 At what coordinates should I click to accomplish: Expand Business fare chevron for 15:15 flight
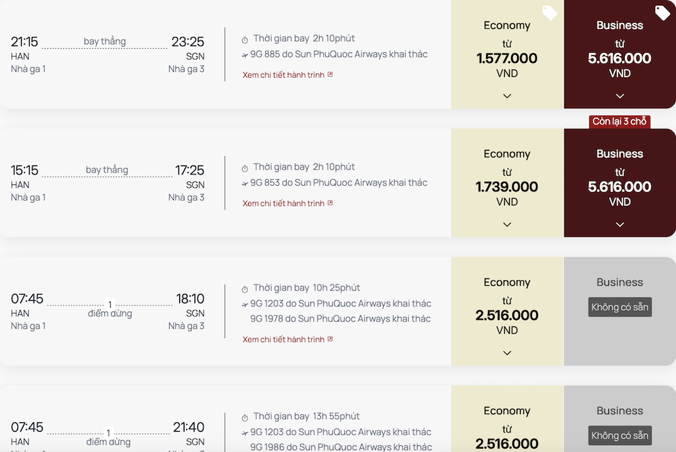coord(620,224)
